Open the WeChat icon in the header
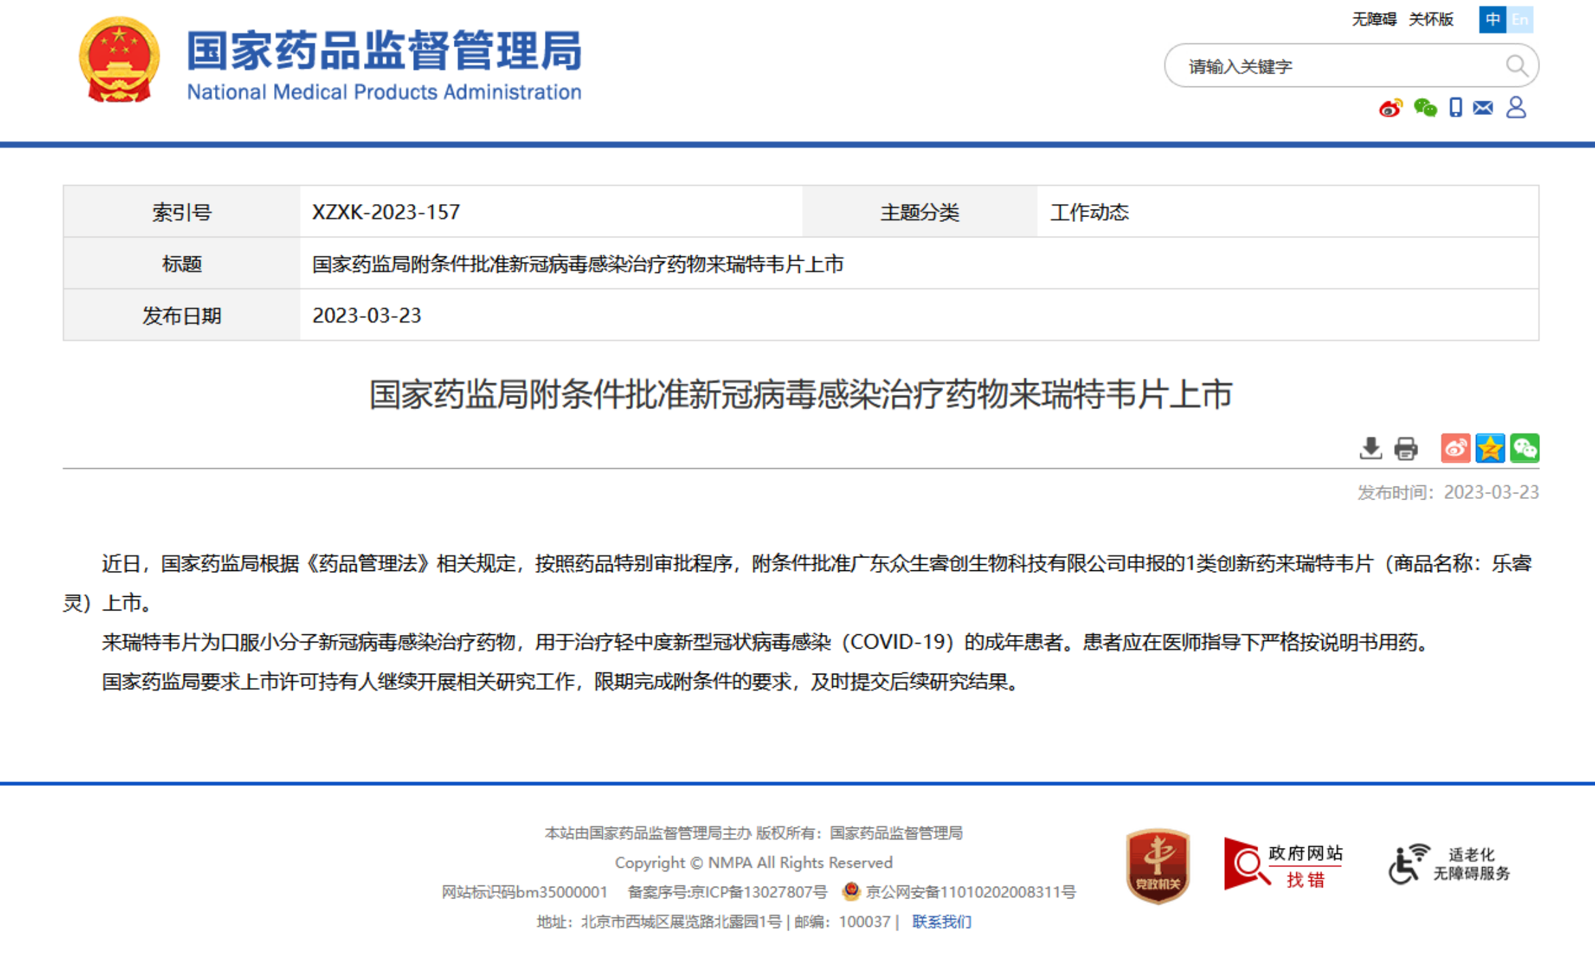Viewport: 1595px width, 980px height. (1425, 108)
